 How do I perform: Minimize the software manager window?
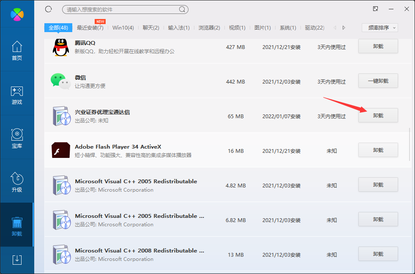[x=391, y=9]
